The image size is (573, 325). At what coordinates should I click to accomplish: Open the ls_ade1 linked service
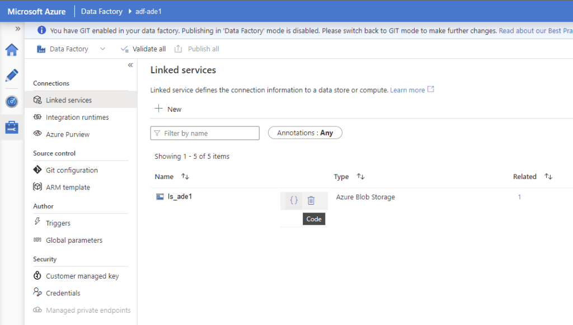coord(180,197)
